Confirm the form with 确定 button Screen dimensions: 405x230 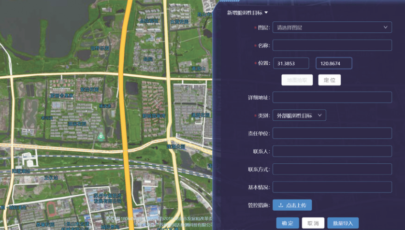coord(287,223)
